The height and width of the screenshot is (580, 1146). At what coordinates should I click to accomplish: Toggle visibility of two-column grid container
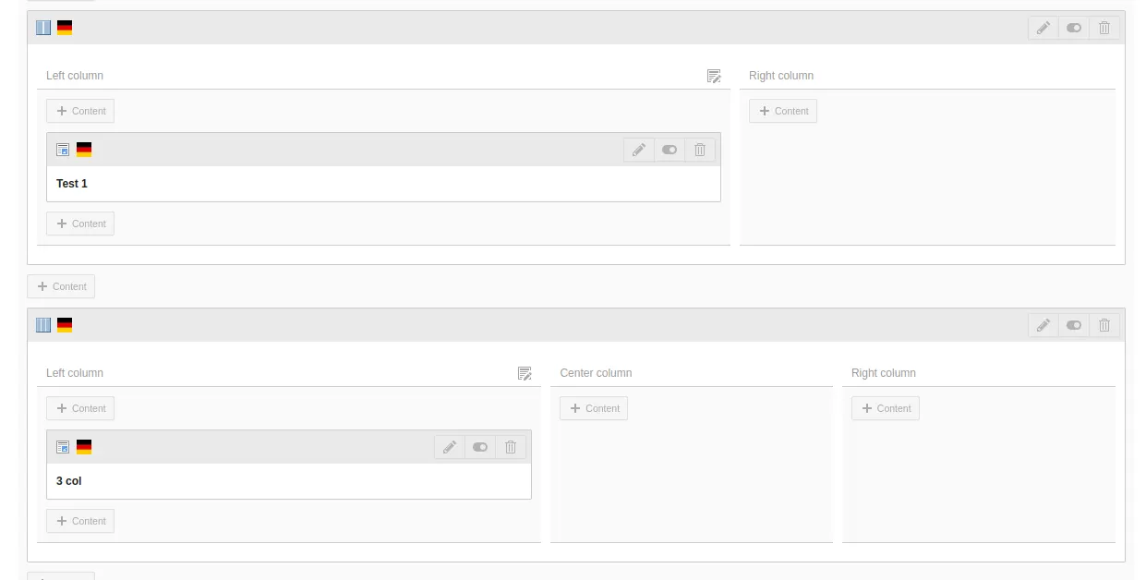[x=1074, y=28]
